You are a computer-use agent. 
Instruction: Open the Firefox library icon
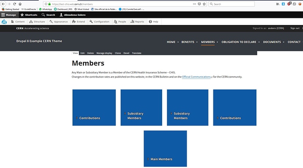[x=278, y=4]
